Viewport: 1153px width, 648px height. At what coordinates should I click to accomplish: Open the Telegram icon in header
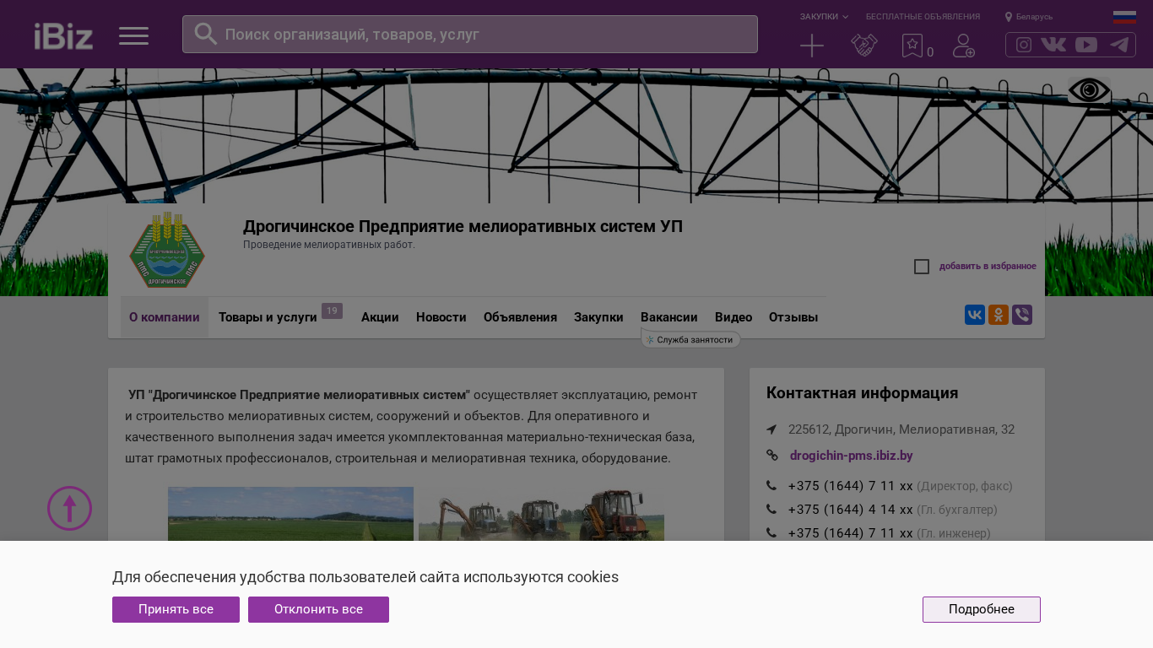[1119, 45]
